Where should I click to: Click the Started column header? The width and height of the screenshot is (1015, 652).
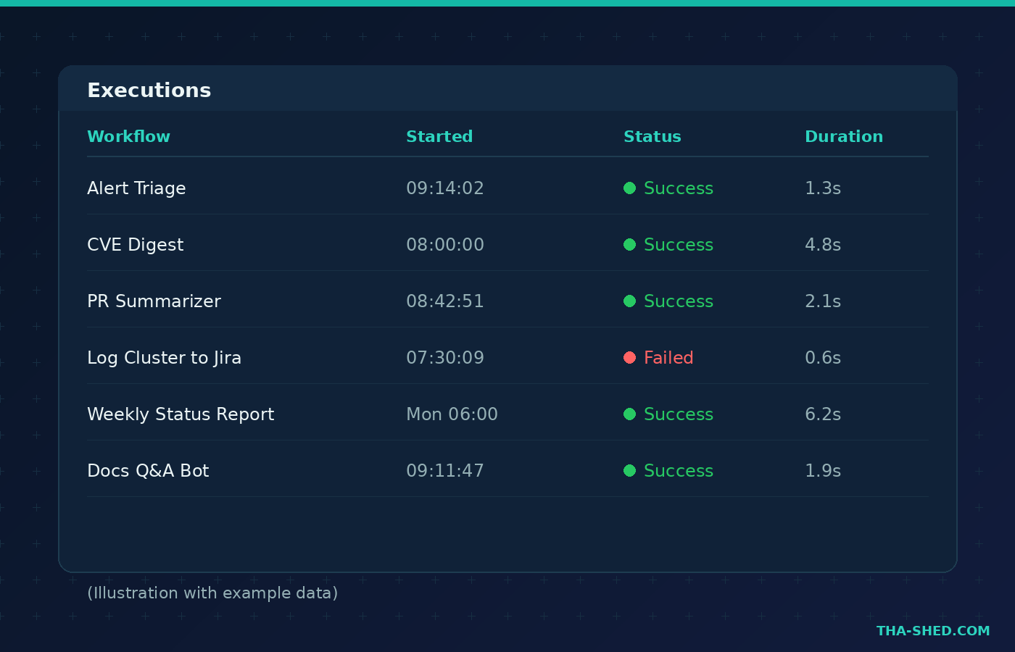coord(439,136)
